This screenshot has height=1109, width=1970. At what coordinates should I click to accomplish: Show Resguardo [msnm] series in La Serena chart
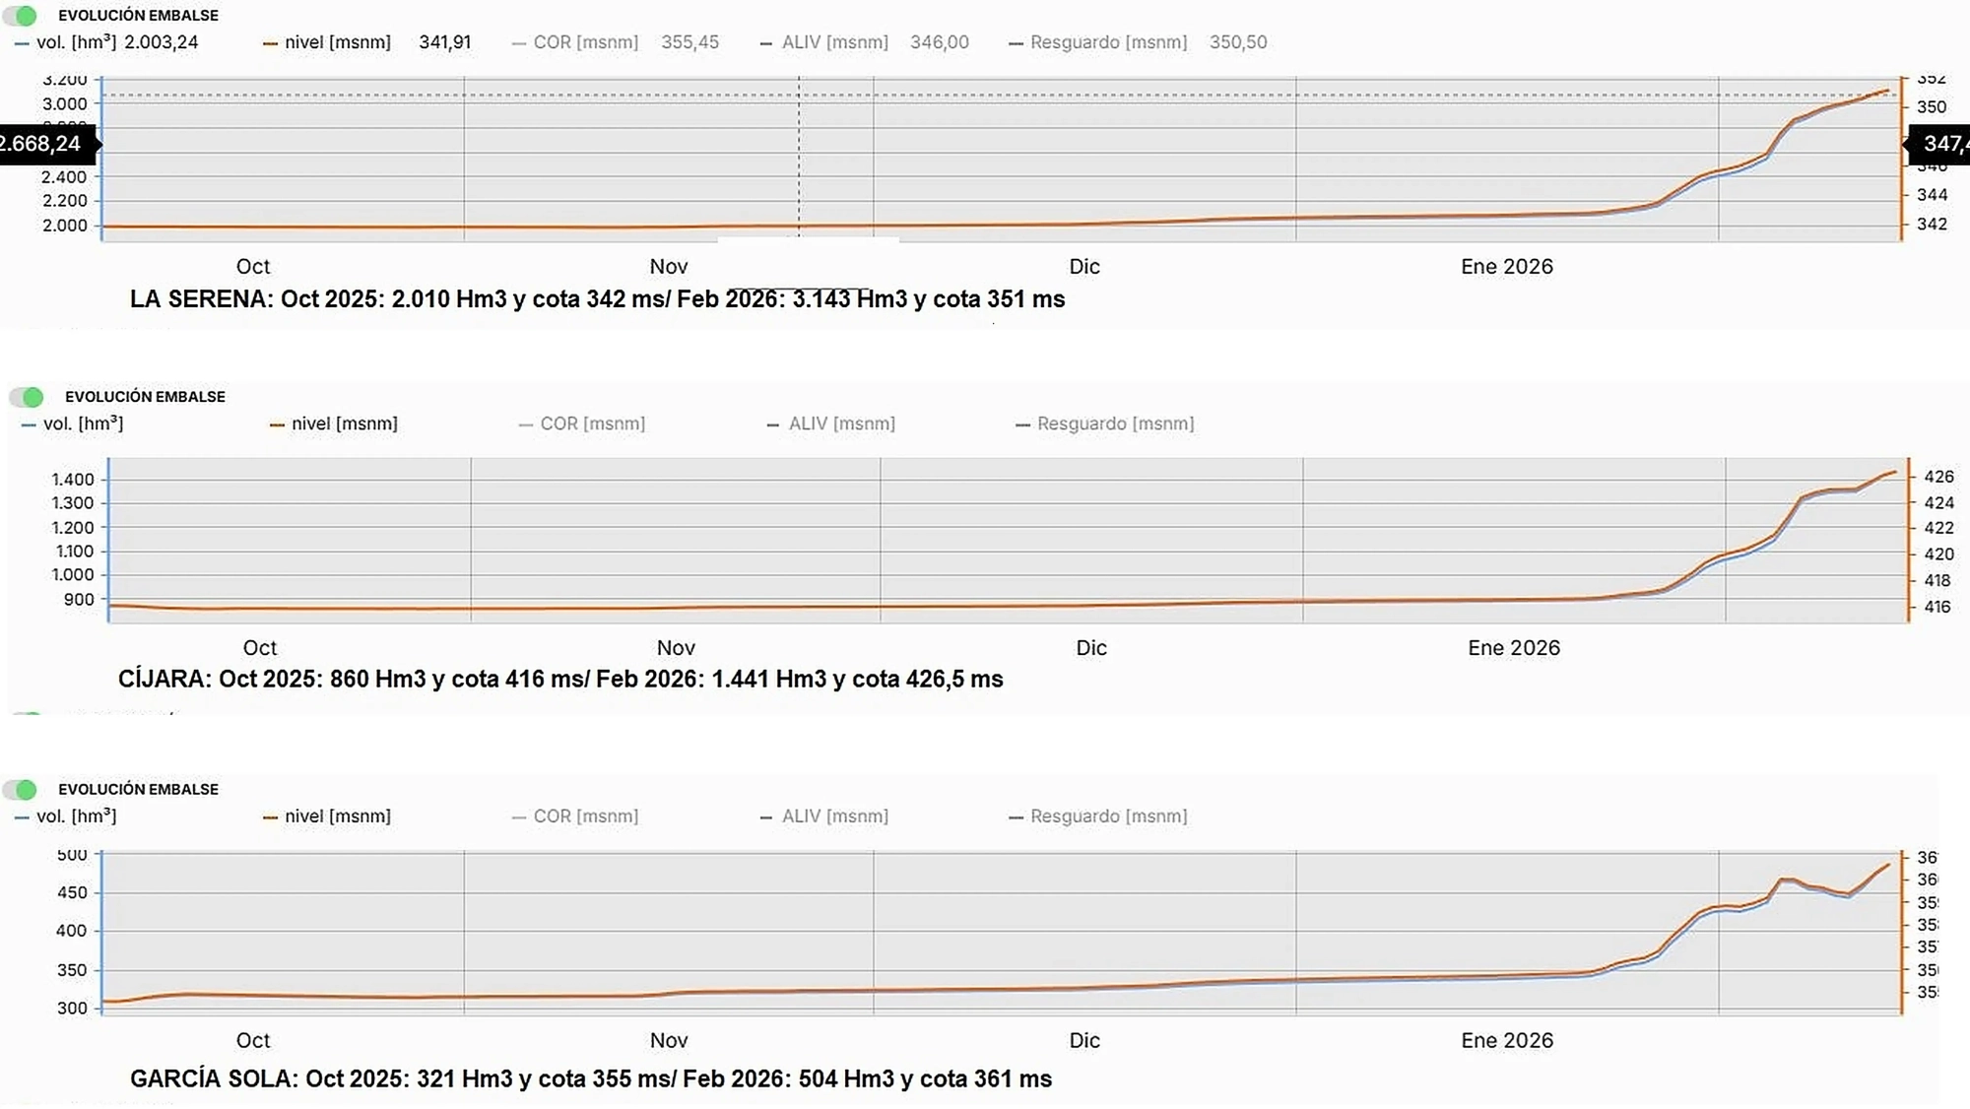pyautogui.click(x=1098, y=42)
